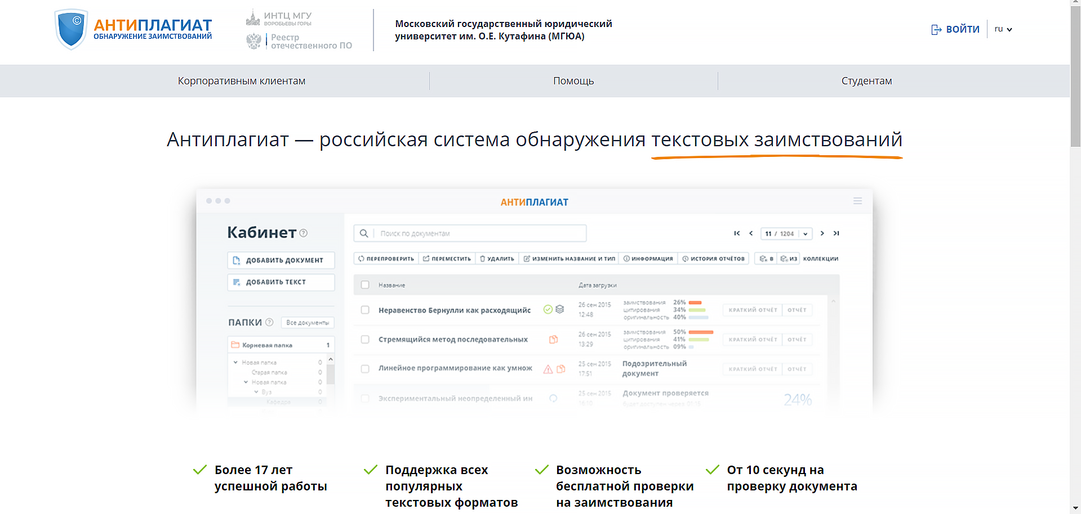Open the hamburger menu icon in preview
This screenshot has width=1081, height=514.
[x=857, y=201]
